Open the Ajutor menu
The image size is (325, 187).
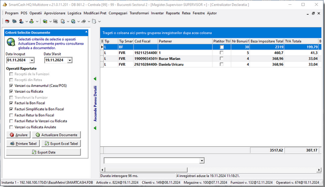coord(211,13)
